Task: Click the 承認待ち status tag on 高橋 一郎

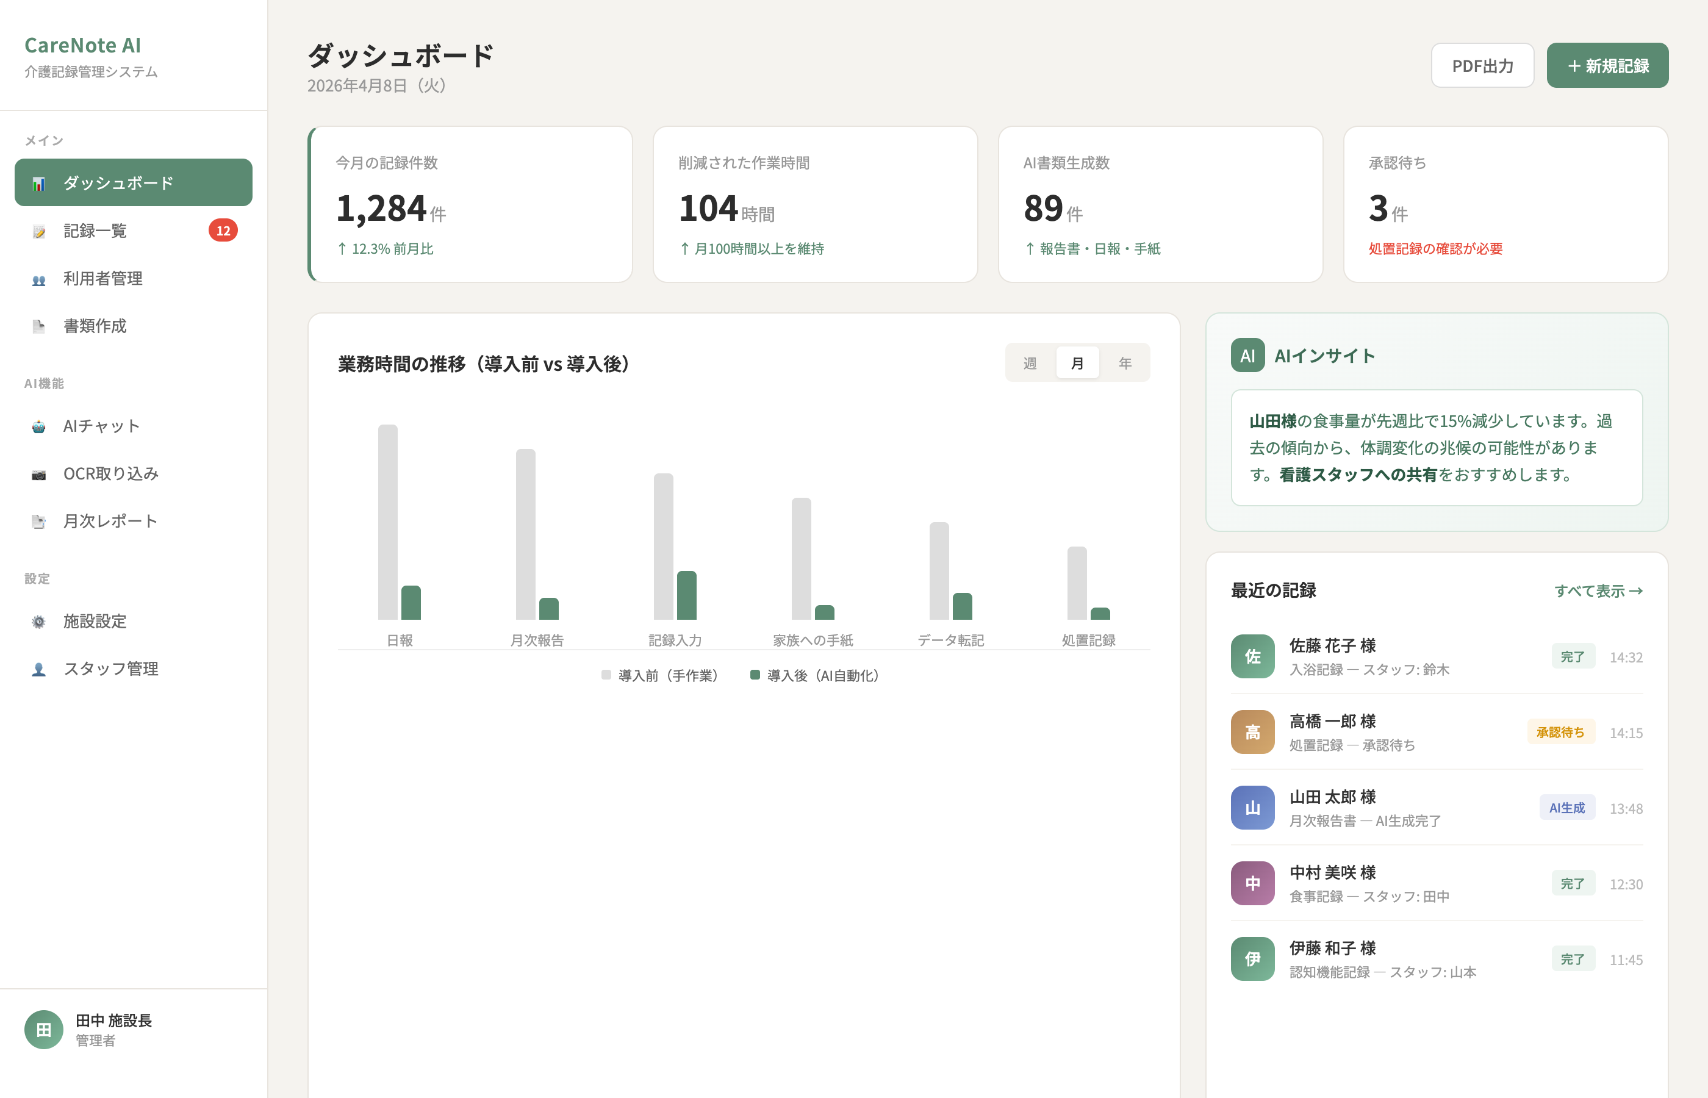Action: (x=1560, y=732)
